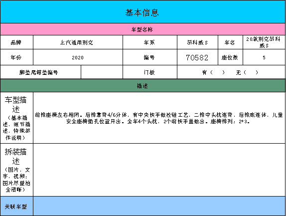Image resolution: width=286 pixels, height=216 pixels.
Task: Select the 上汽通用别克 brand value cell
Action: pos(78,42)
